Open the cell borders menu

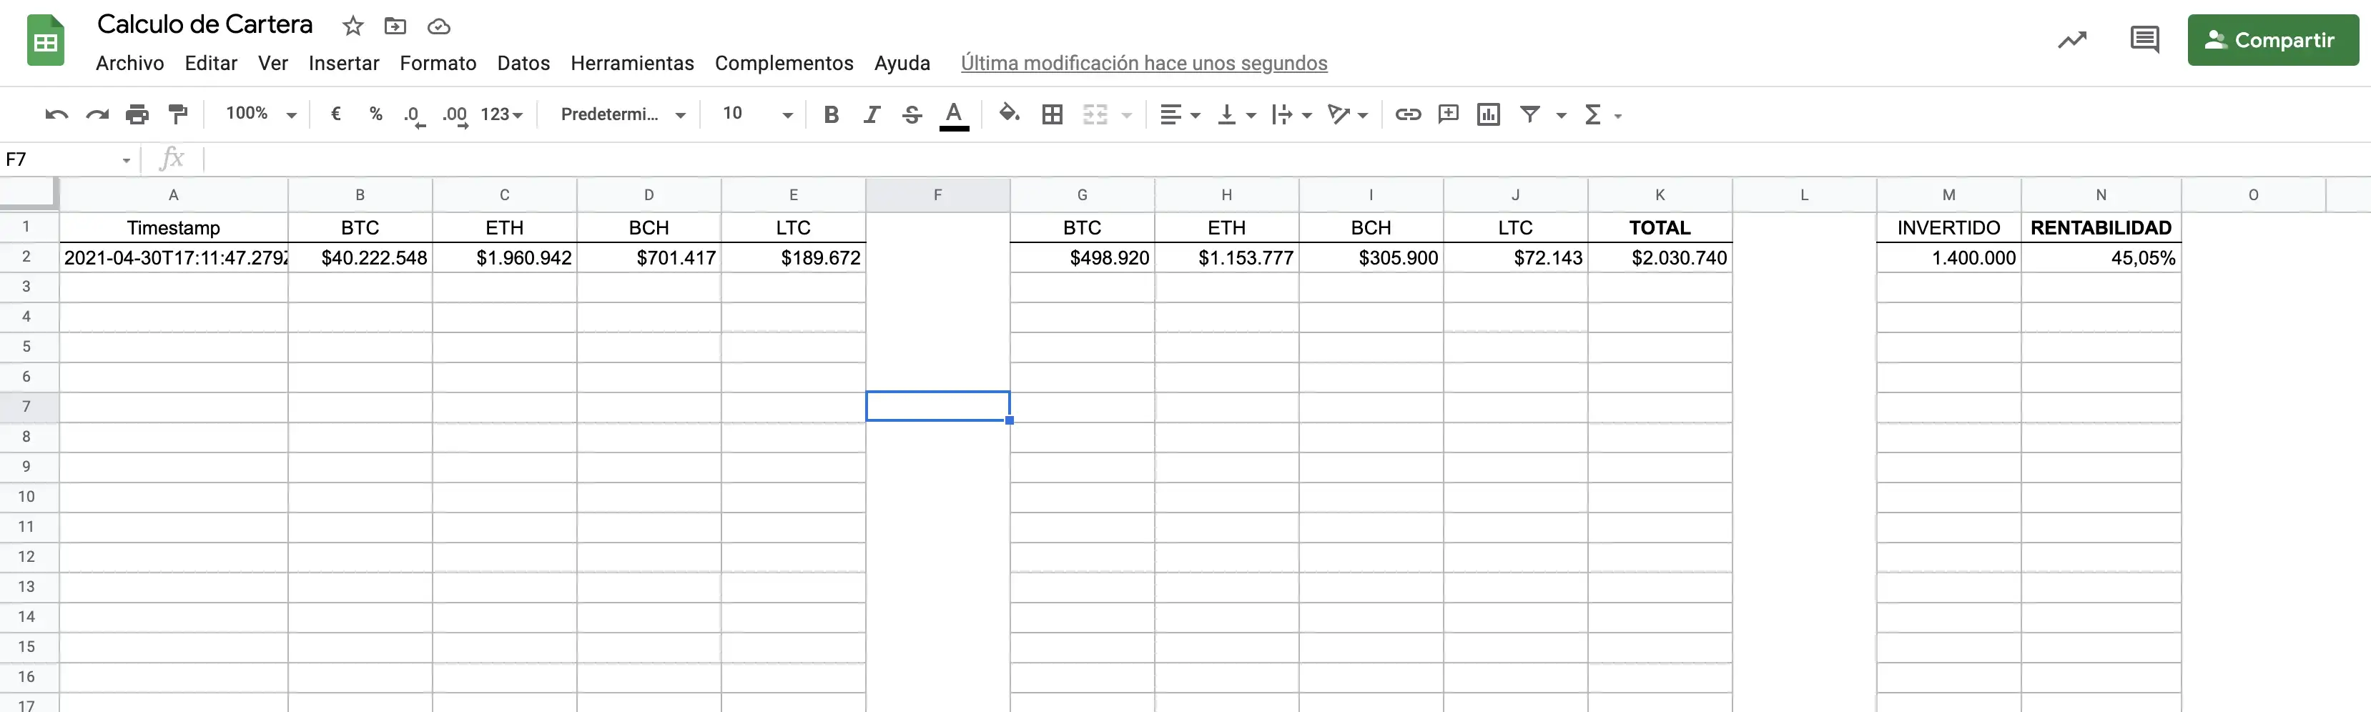(x=1052, y=114)
